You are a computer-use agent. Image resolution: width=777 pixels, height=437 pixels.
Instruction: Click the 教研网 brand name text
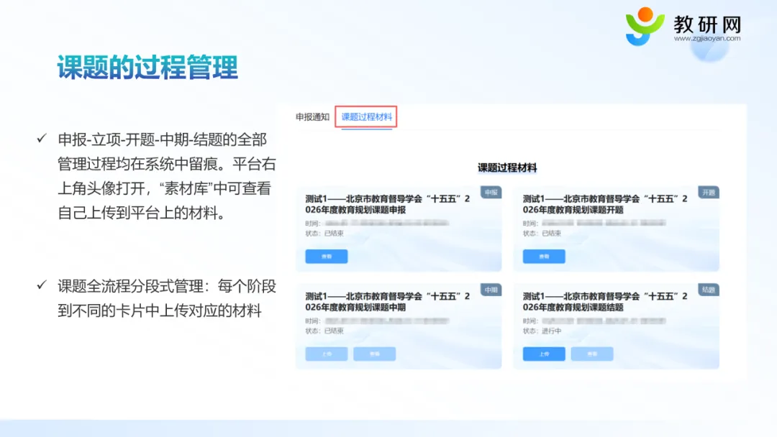[707, 23]
